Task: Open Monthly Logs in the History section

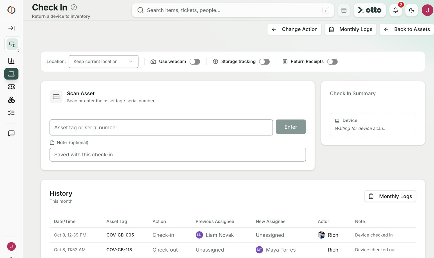Action: 390,196
